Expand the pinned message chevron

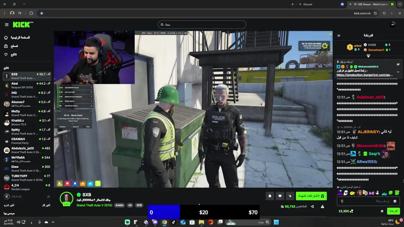[x=398, y=72]
